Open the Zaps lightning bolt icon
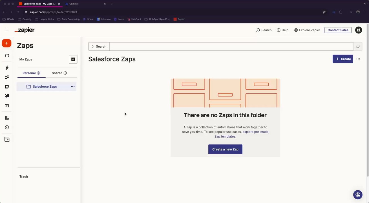The height and width of the screenshot is (203, 369). coord(7,68)
